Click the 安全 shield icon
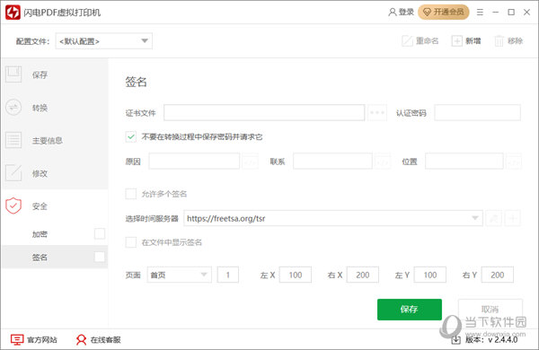Viewport: 539px width, 350px height. click(x=13, y=206)
